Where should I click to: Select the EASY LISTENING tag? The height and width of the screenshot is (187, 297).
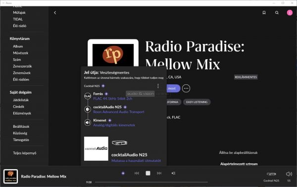(197, 102)
